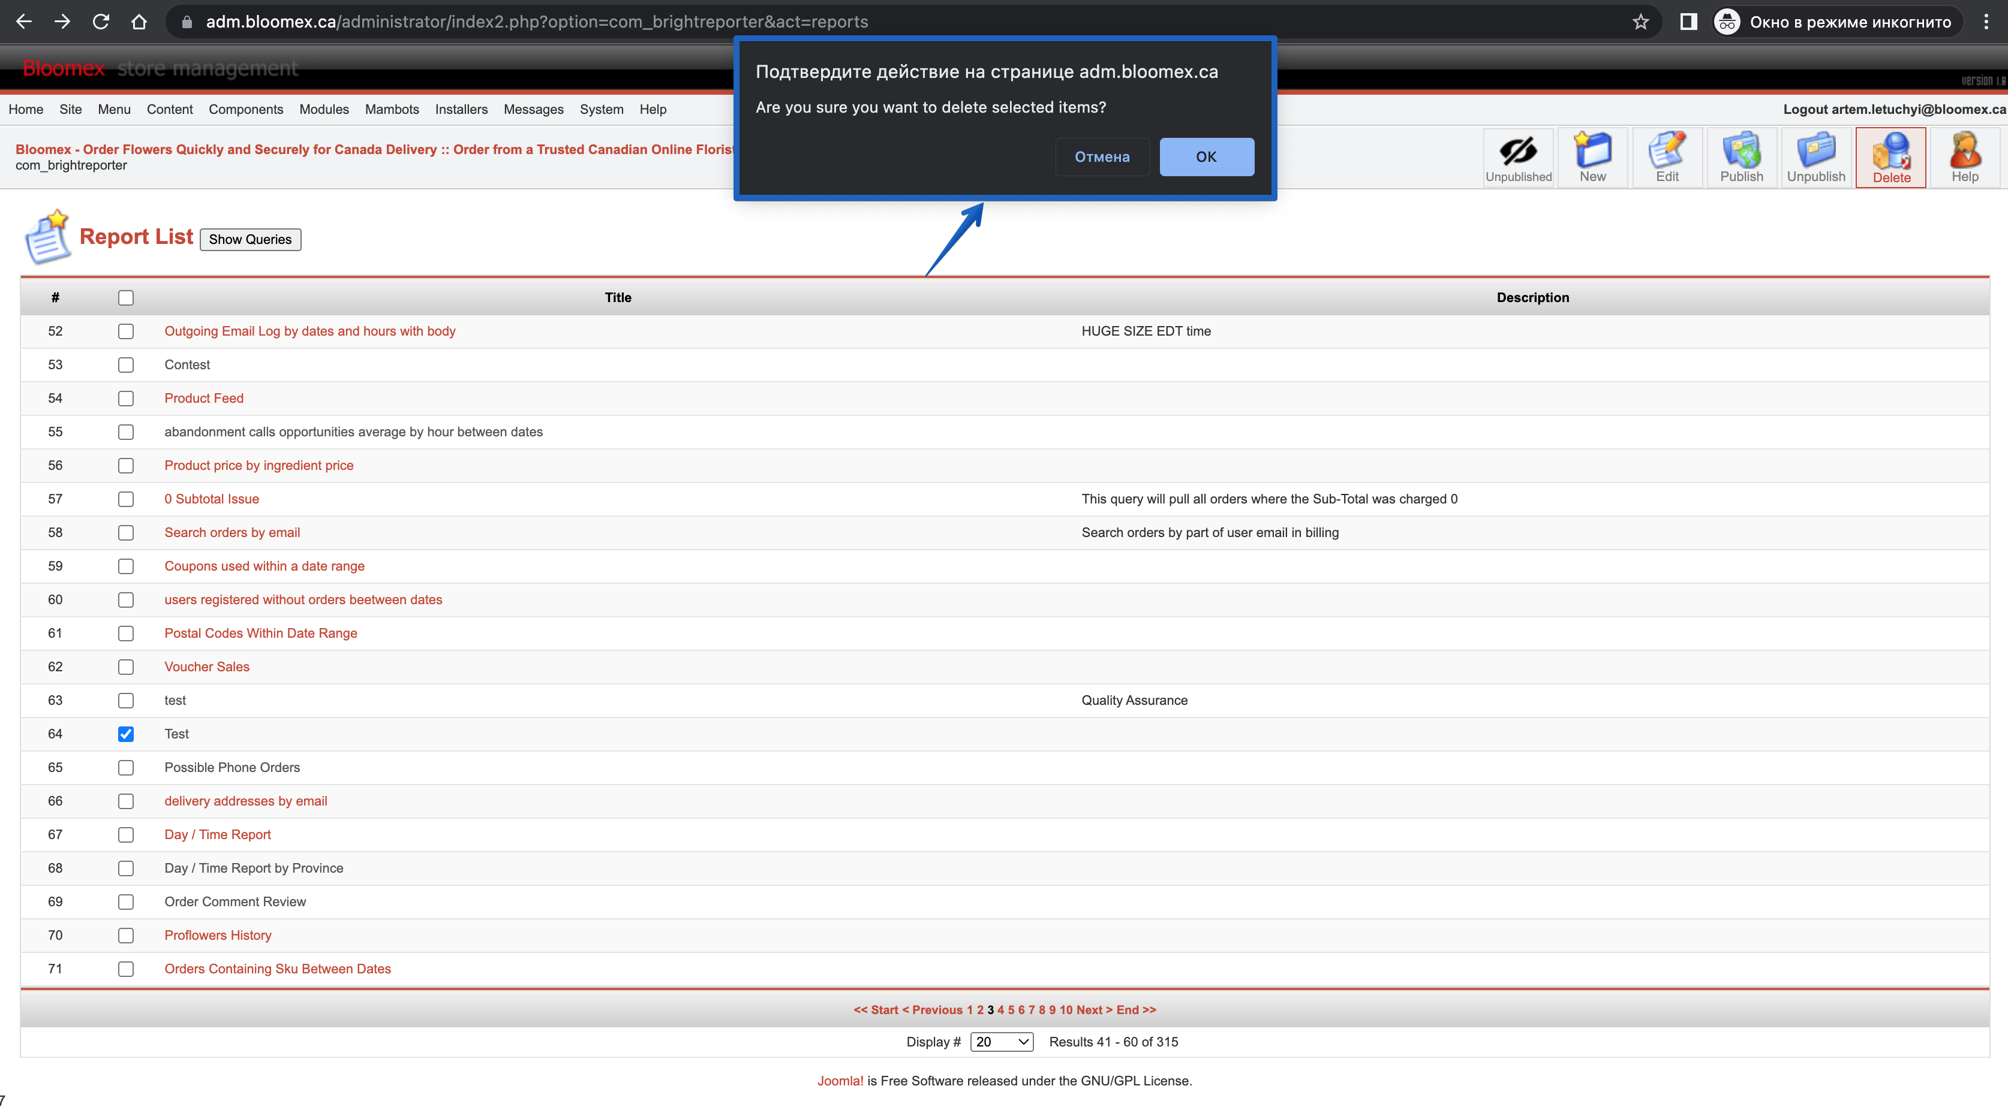The width and height of the screenshot is (2008, 1116).
Task: Click the Show Queries button
Action: coord(250,239)
